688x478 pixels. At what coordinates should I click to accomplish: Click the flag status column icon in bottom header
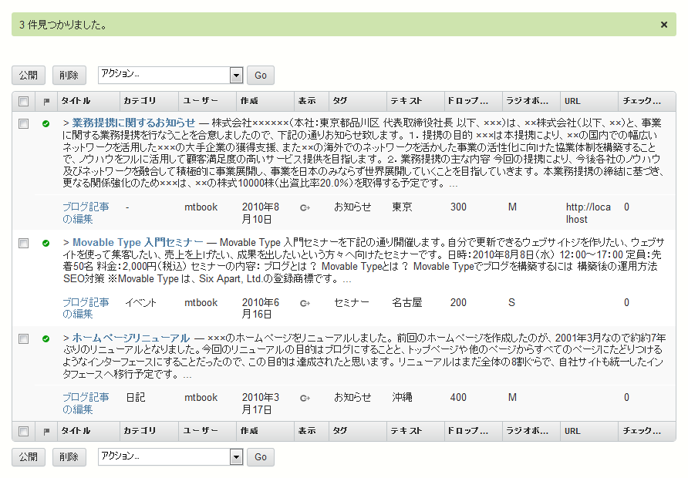point(46,432)
